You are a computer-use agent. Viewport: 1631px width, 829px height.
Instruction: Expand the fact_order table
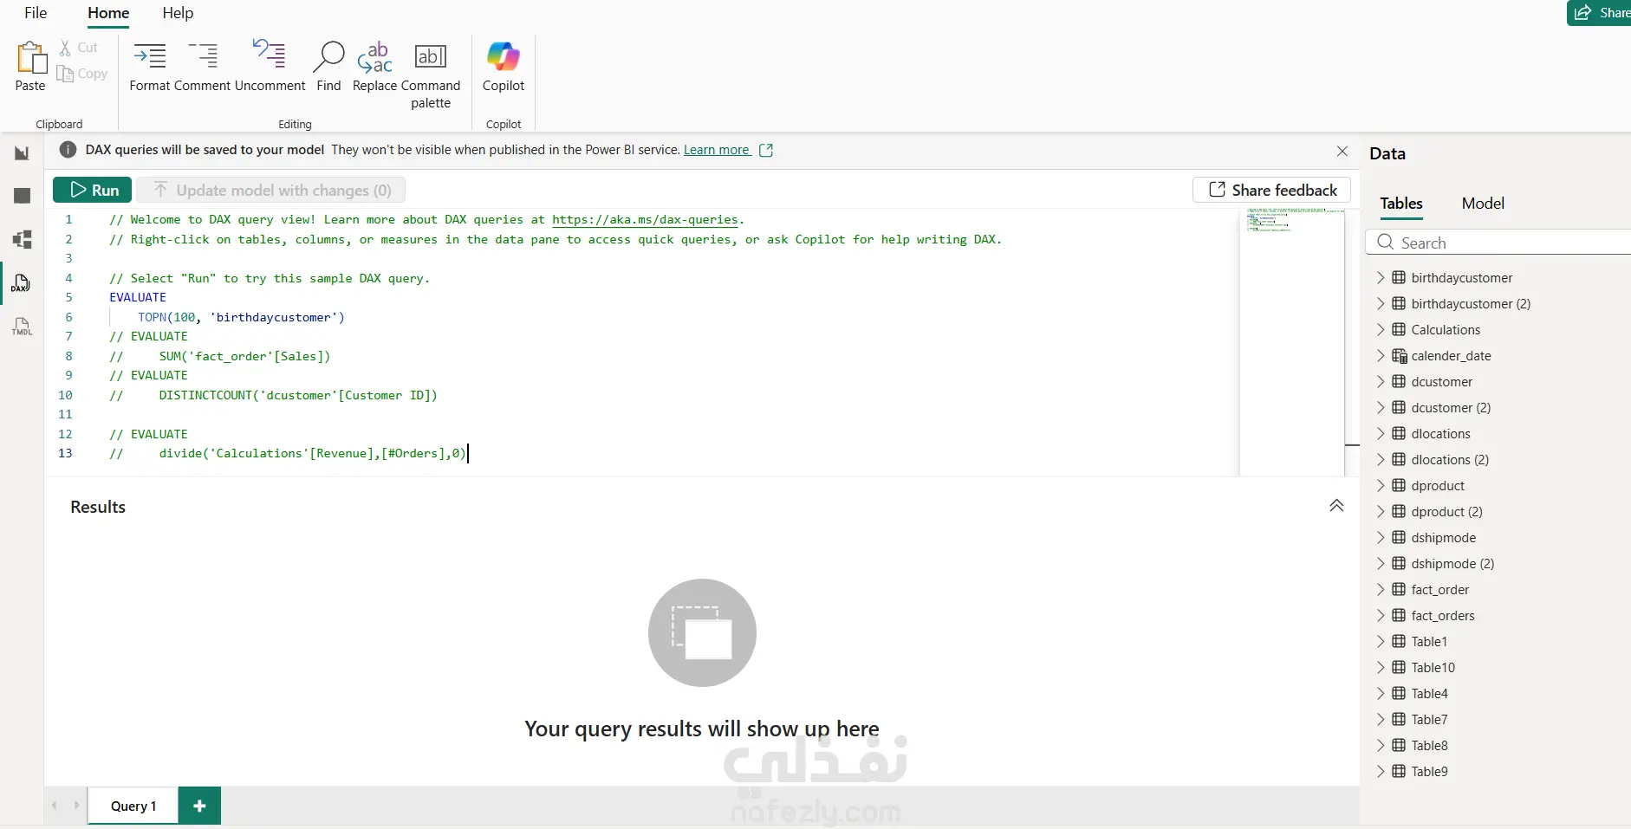click(1381, 589)
